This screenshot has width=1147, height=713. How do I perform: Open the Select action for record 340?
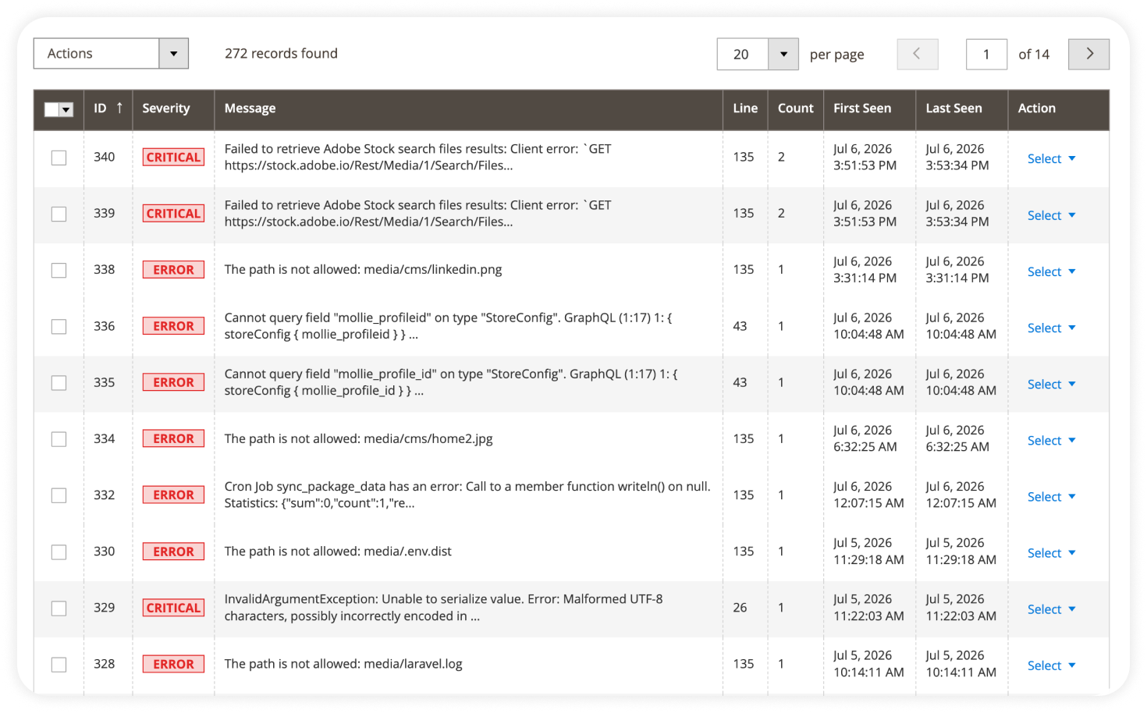point(1051,158)
